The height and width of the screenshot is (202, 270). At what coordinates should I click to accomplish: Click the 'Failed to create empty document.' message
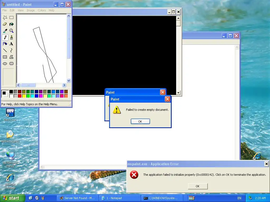147,110
